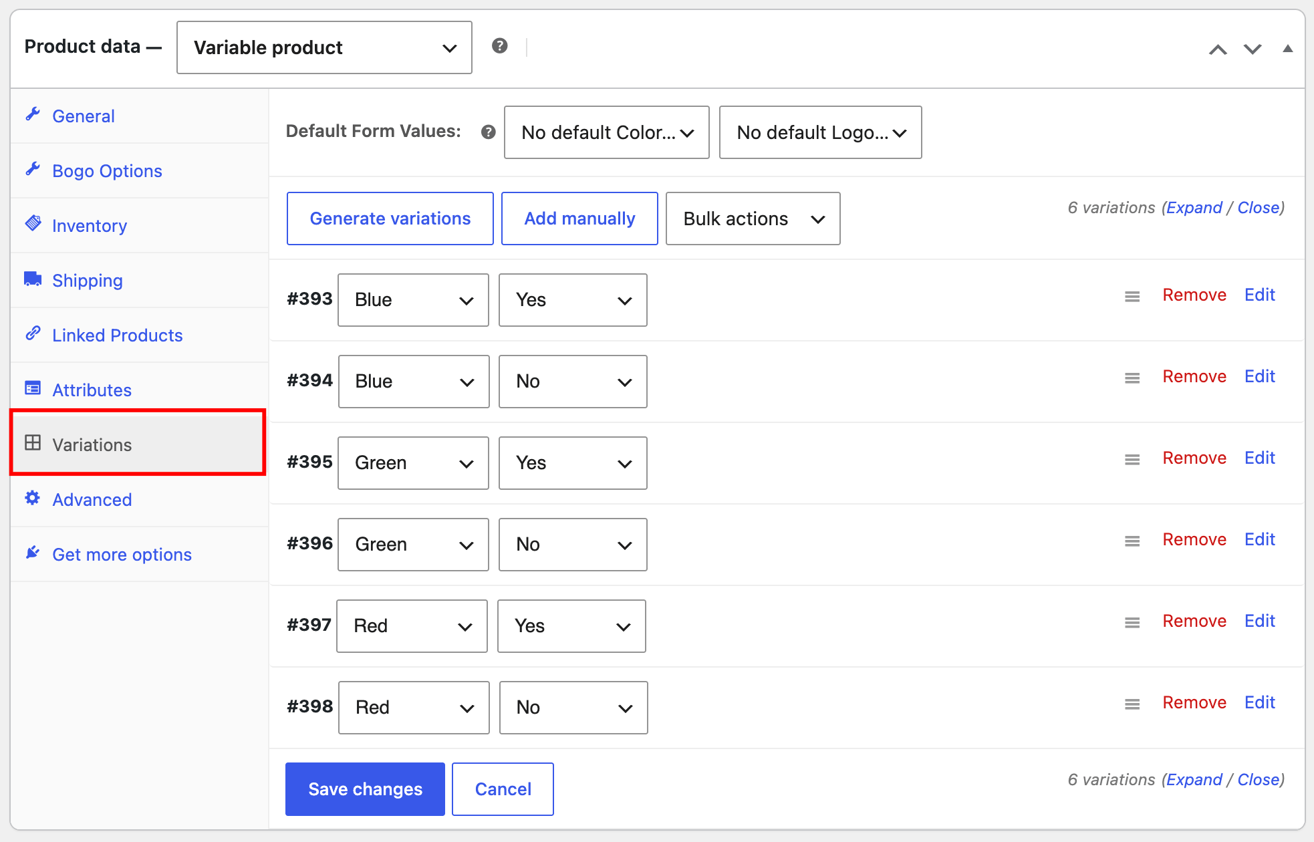Open the Shipping tab
Image resolution: width=1314 pixels, height=842 pixels.
tap(139, 280)
